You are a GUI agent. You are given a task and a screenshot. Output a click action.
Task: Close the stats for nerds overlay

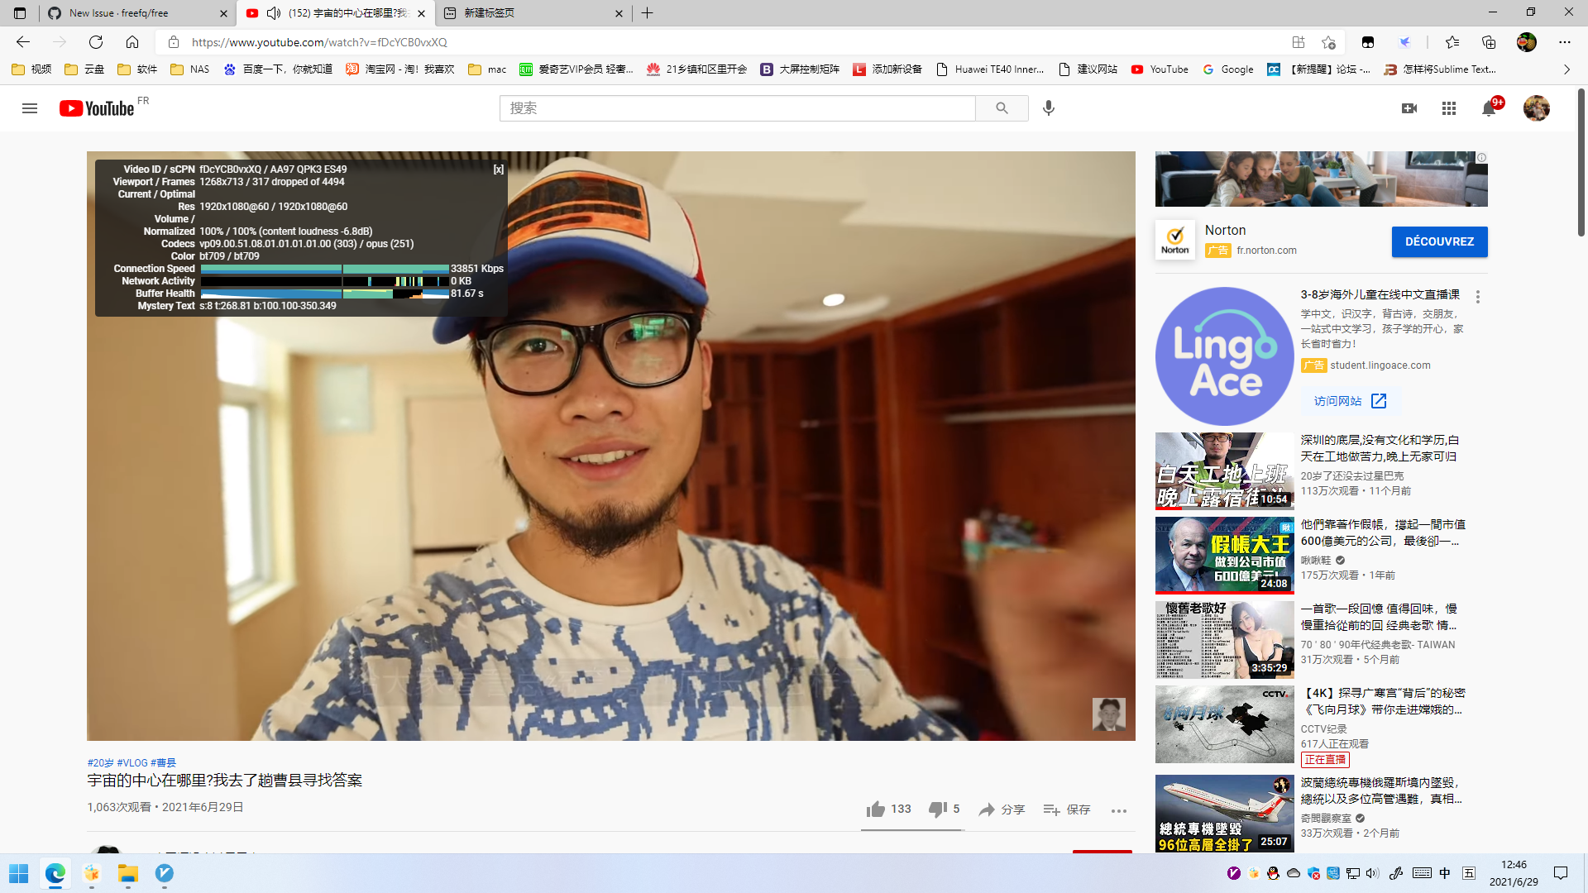(x=499, y=170)
